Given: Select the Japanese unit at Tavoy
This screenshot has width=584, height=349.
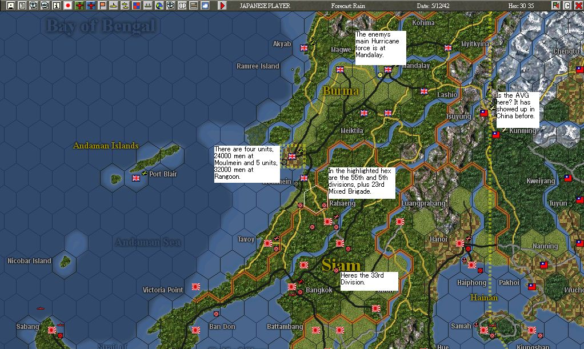Looking at the screenshot, I should pos(268,243).
